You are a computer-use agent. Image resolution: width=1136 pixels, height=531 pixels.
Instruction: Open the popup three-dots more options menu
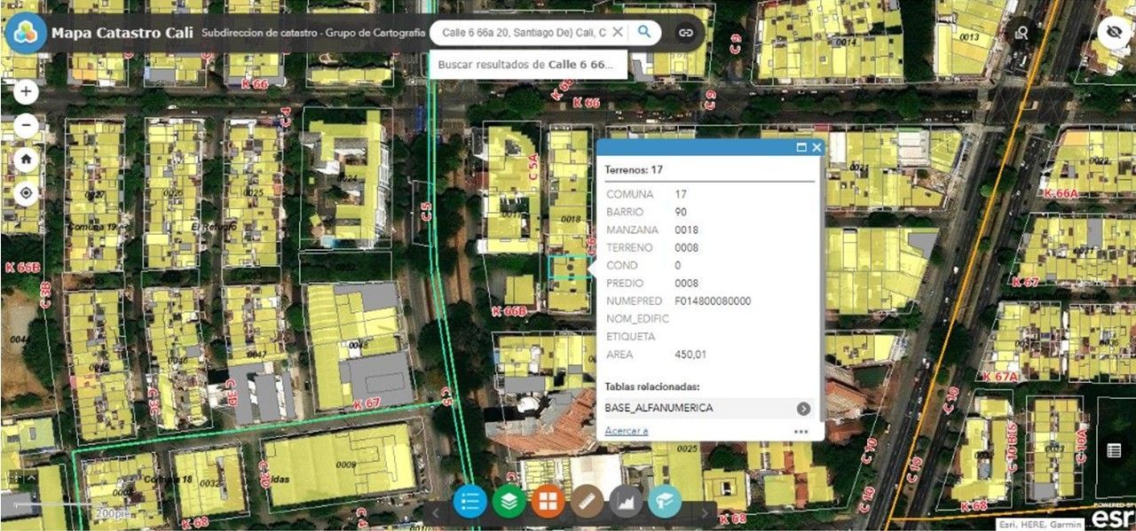(x=801, y=432)
